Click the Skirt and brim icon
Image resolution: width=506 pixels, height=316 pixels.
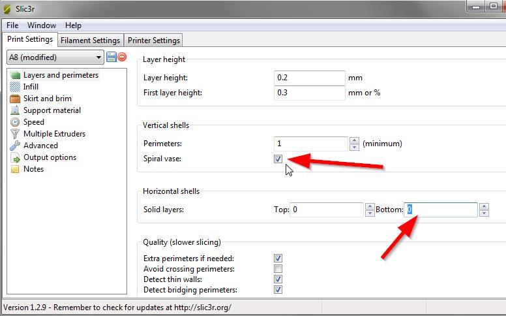[x=15, y=99]
